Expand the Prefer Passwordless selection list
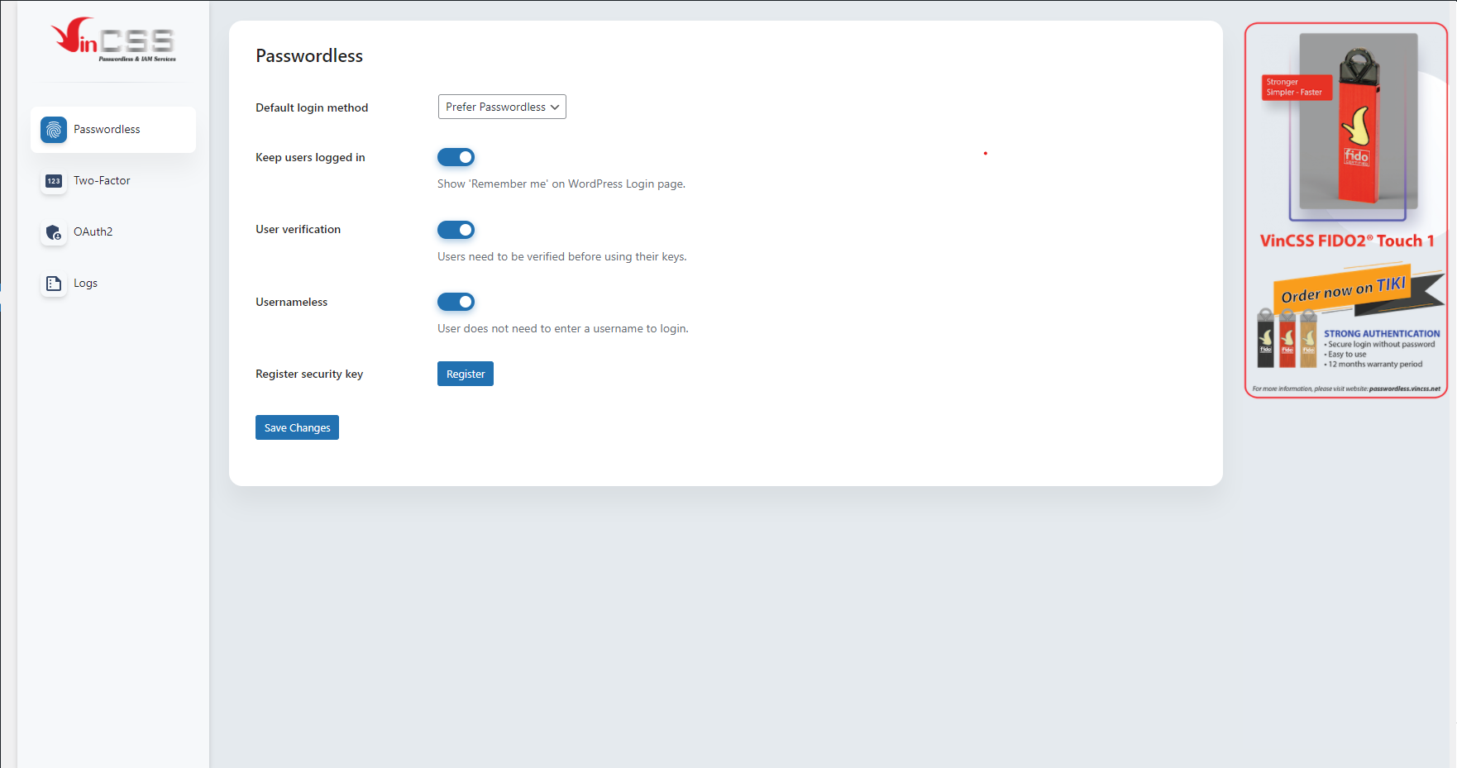This screenshot has height=768, width=1457. pos(502,107)
